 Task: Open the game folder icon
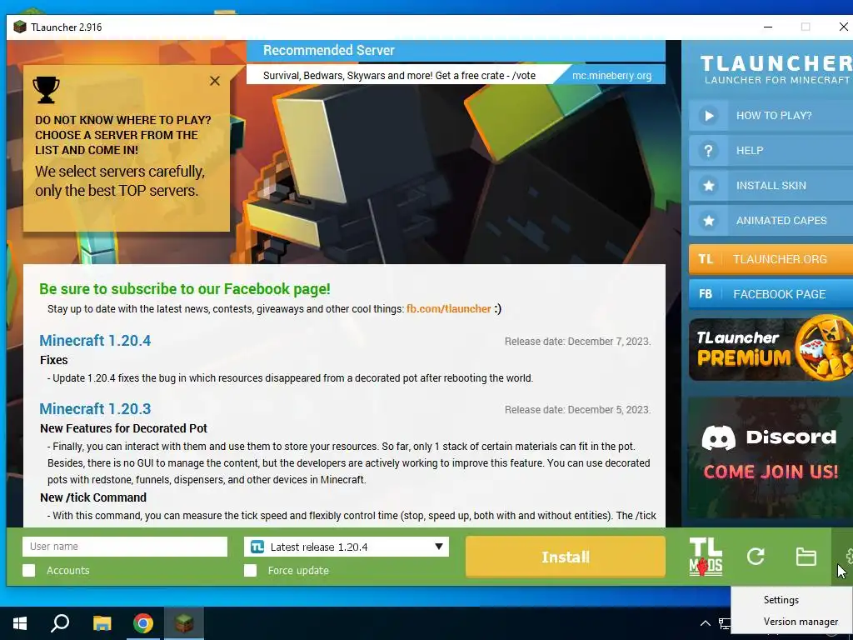pos(806,556)
